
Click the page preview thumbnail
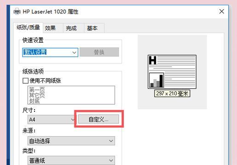click(x=172, y=72)
